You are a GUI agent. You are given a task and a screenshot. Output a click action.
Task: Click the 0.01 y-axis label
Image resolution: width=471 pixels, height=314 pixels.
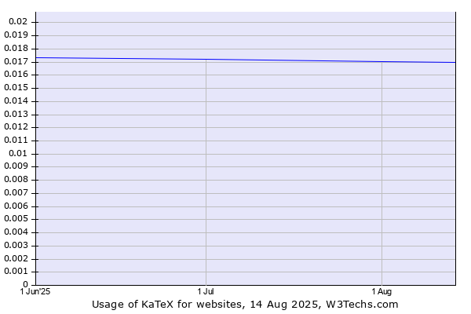[x=18, y=154]
